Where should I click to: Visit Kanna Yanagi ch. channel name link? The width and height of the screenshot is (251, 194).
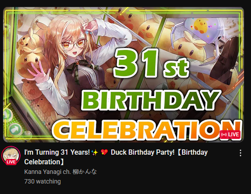(x=61, y=172)
